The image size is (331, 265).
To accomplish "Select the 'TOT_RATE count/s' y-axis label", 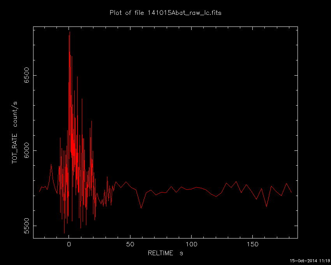I will click(14, 132).
